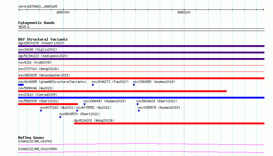Click the blue marker beneath nsv5604624
Image resolution: width=273 pixels, height=156 pixels.
[x=137, y=104]
